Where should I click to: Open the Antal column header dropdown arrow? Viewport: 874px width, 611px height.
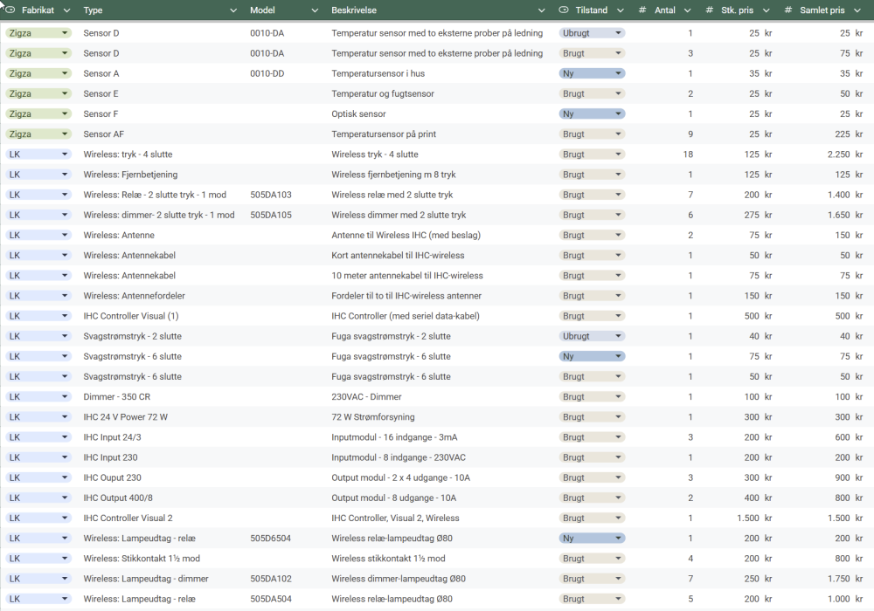[686, 10]
